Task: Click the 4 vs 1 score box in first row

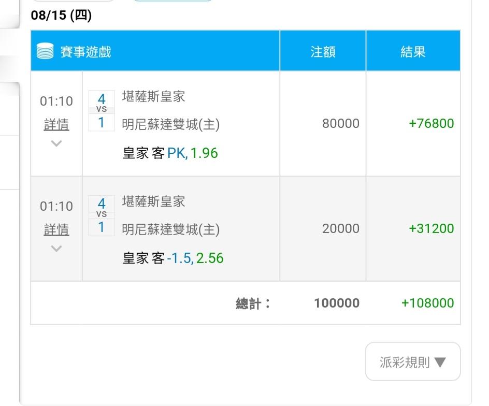Action: pyautogui.click(x=102, y=111)
